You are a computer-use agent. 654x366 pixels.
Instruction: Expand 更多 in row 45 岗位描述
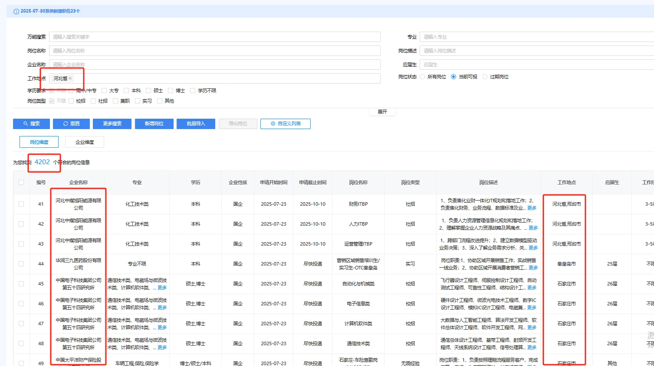532,288
